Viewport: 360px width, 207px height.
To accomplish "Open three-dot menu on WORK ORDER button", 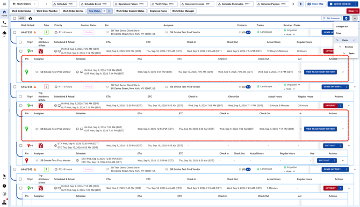I will pos(356,4).
